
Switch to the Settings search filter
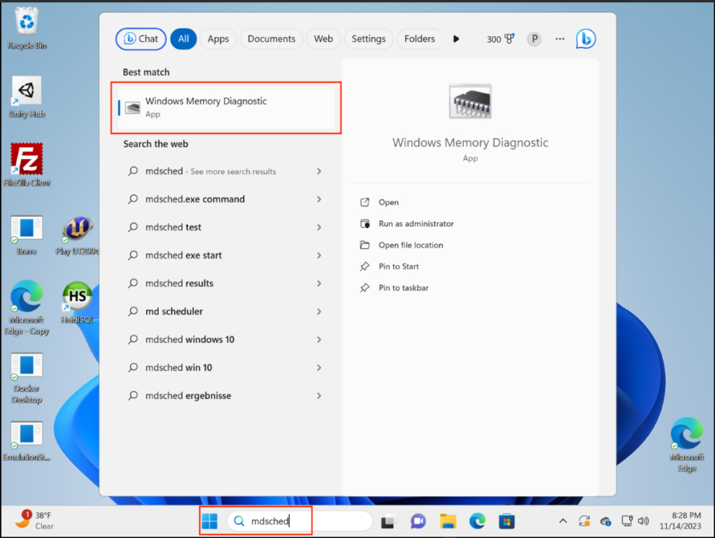click(x=369, y=38)
